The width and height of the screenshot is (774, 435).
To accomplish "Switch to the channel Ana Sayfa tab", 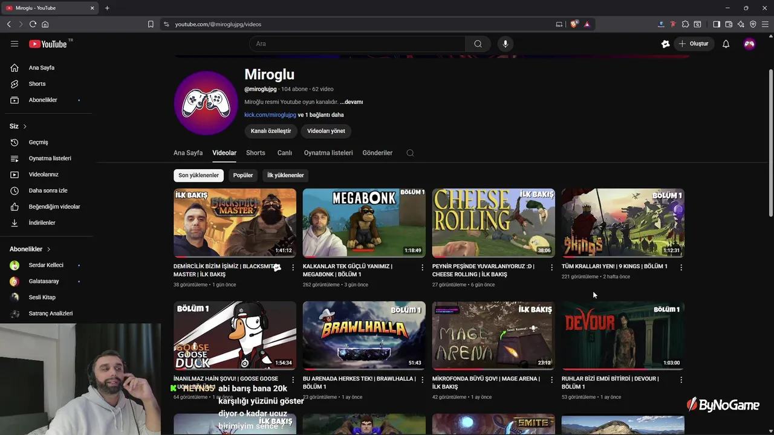I will tap(188, 153).
